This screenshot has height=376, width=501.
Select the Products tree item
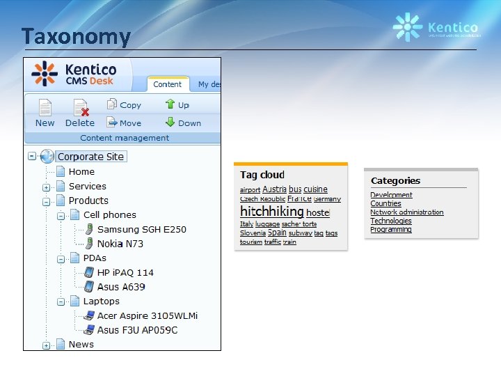(x=88, y=201)
